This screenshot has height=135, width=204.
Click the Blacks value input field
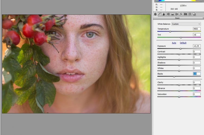click(197, 74)
